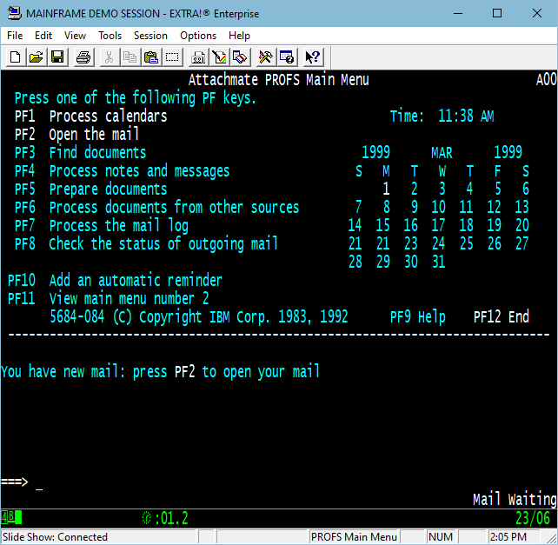Click the hammer and tools settings icon

tap(265, 57)
